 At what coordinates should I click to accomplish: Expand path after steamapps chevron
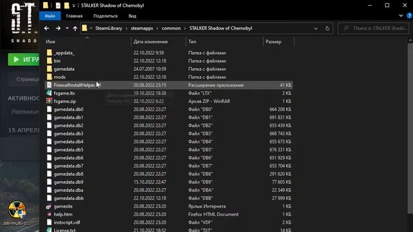coord(157,28)
